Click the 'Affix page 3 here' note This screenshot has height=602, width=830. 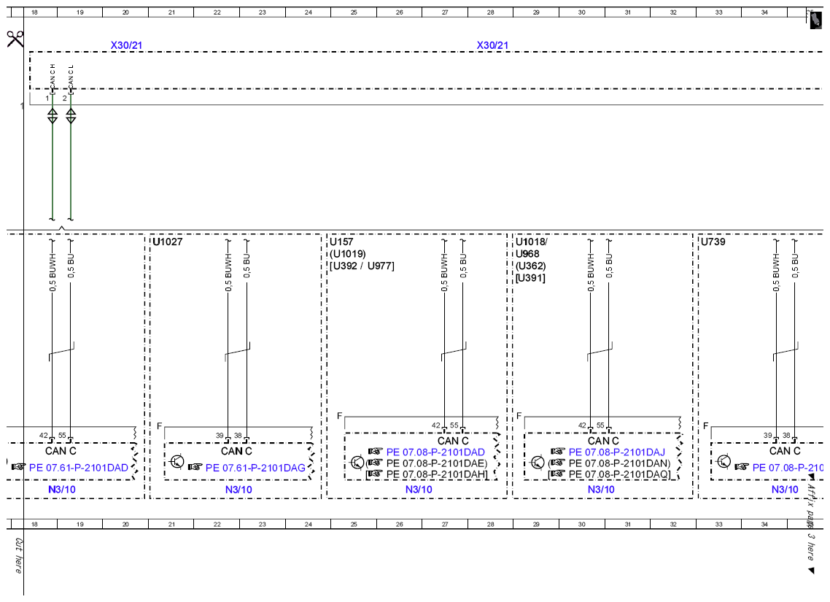[x=811, y=522]
